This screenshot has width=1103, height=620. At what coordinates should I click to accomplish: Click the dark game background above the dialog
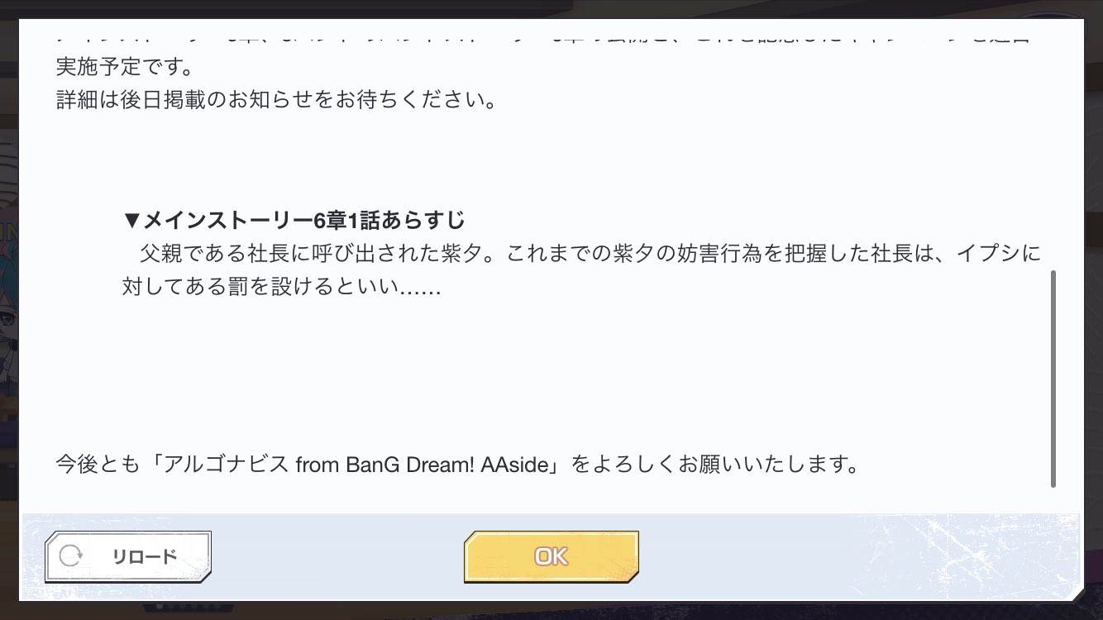(551, 8)
